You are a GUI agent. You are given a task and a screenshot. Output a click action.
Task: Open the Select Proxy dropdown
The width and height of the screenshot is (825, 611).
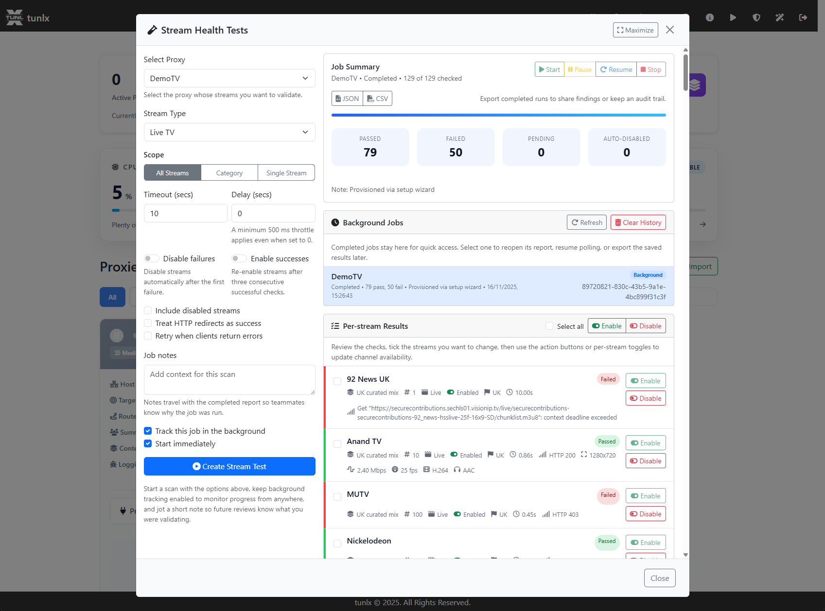pyautogui.click(x=229, y=78)
